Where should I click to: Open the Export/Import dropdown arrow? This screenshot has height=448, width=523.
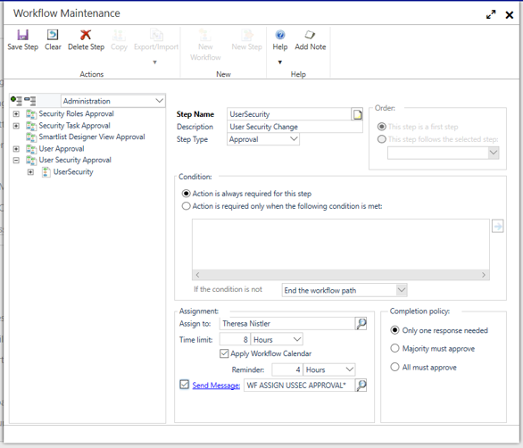click(x=154, y=62)
